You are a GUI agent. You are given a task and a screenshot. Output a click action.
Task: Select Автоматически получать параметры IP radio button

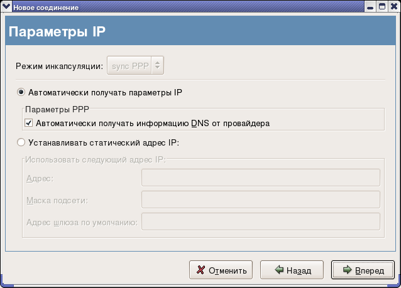click(x=21, y=92)
